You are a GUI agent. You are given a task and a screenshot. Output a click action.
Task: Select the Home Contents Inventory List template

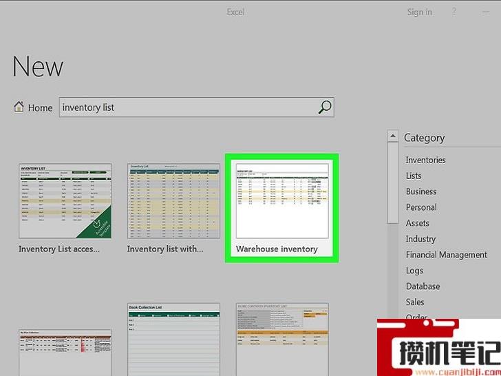click(x=282, y=340)
